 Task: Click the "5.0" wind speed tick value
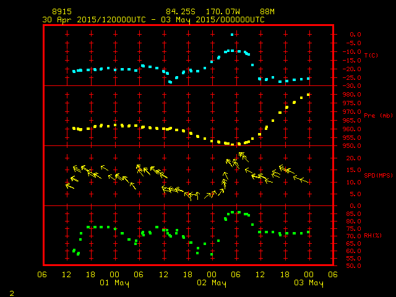pos(355,194)
